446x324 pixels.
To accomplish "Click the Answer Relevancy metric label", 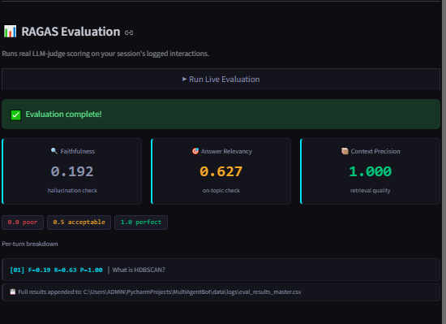I will click(x=226, y=151).
